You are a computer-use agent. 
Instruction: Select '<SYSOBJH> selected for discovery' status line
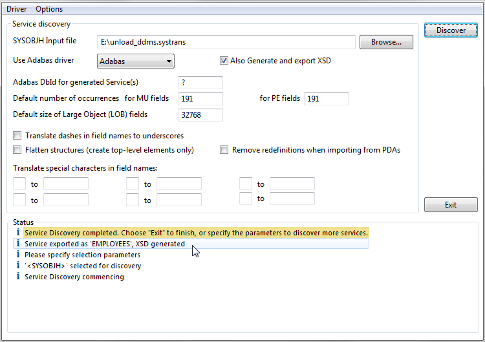83,266
